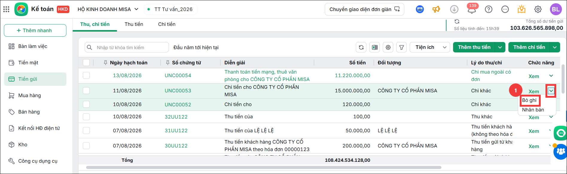
Task: Open the map location gift icon
Action: tap(522, 9)
